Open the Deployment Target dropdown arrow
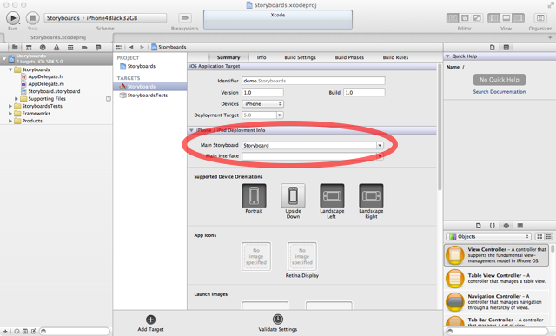556x336 pixels. point(280,115)
